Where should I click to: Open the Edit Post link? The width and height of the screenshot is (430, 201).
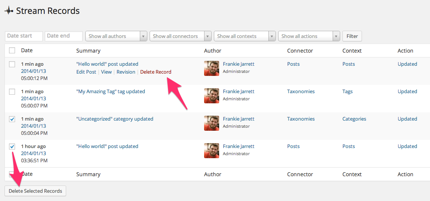click(86, 72)
